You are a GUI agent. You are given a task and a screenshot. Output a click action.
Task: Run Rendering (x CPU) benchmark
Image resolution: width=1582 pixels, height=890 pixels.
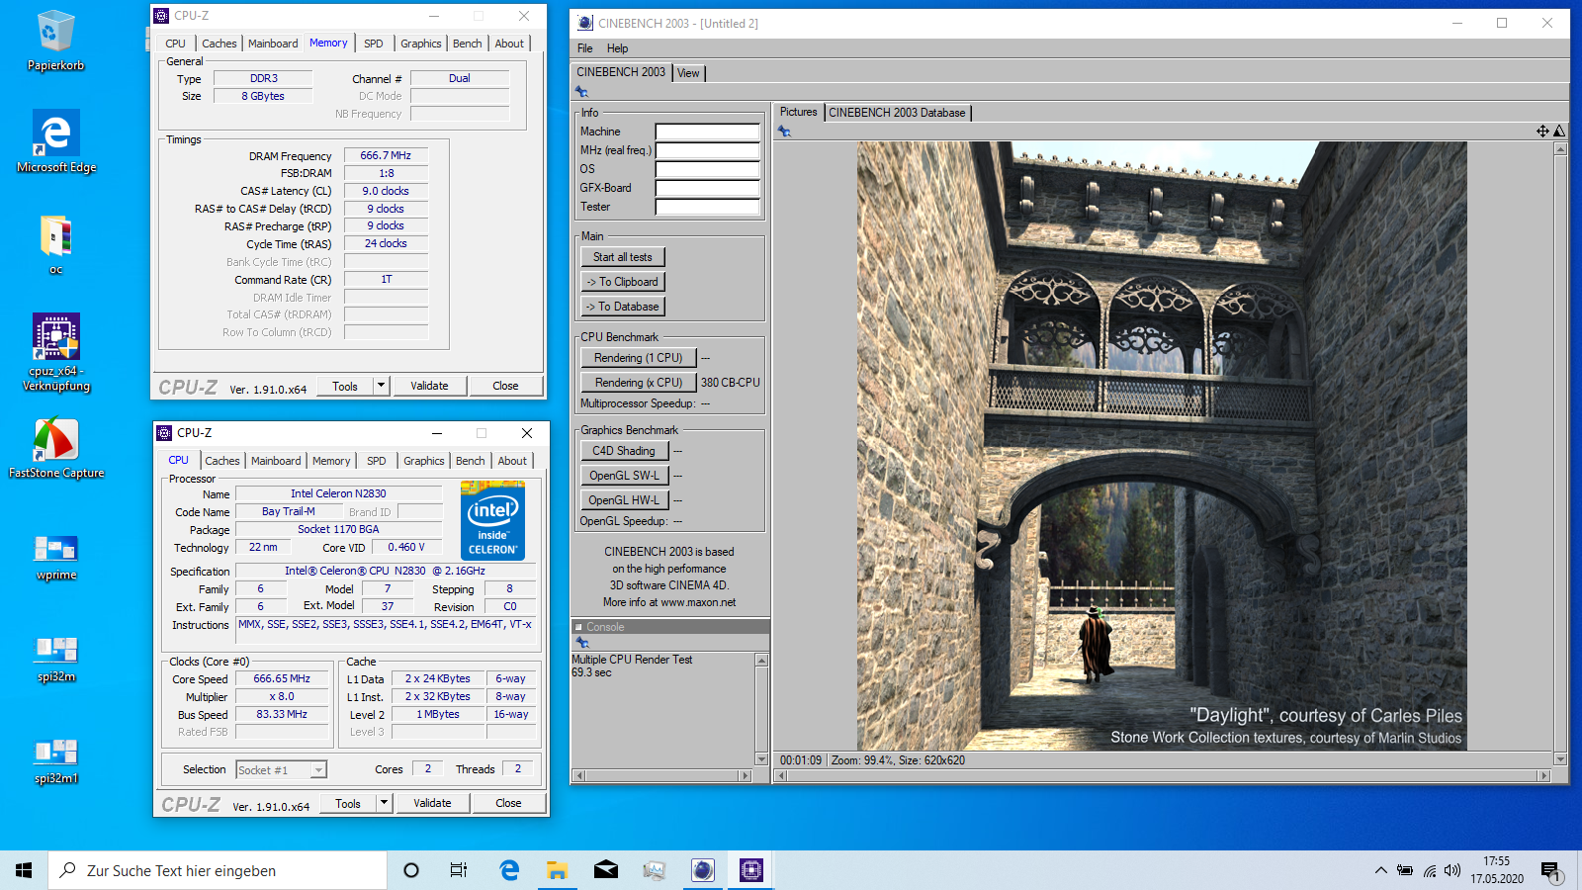pyautogui.click(x=639, y=383)
